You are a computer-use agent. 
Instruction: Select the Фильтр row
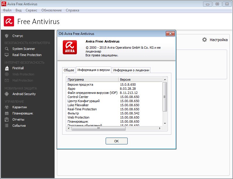pyautogui.click(x=114, y=113)
